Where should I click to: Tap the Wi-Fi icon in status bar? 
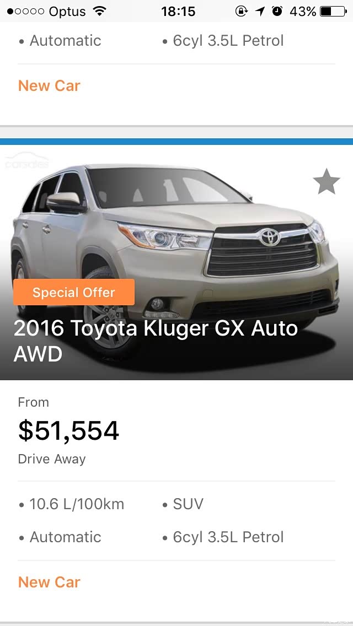[x=99, y=11]
